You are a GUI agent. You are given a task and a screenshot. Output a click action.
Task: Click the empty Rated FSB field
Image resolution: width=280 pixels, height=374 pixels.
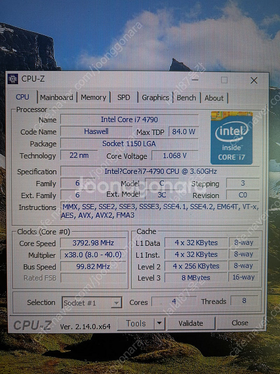pyautogui.click(x=93, y=278)
